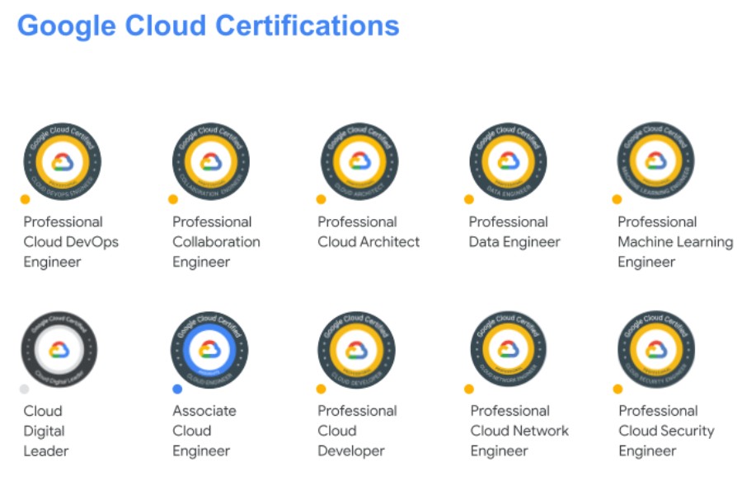Click the 'Professional Collaboration Engineer' label

[x=216, y=241]
